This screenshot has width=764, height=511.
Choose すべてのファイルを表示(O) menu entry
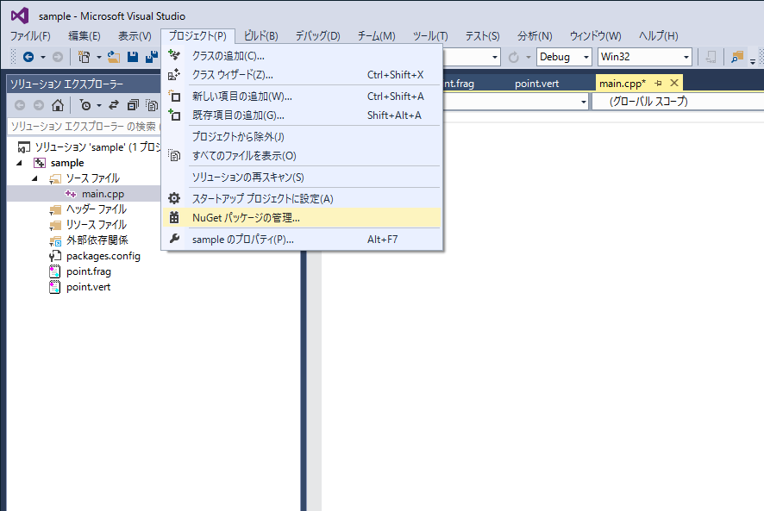[302, 156]
